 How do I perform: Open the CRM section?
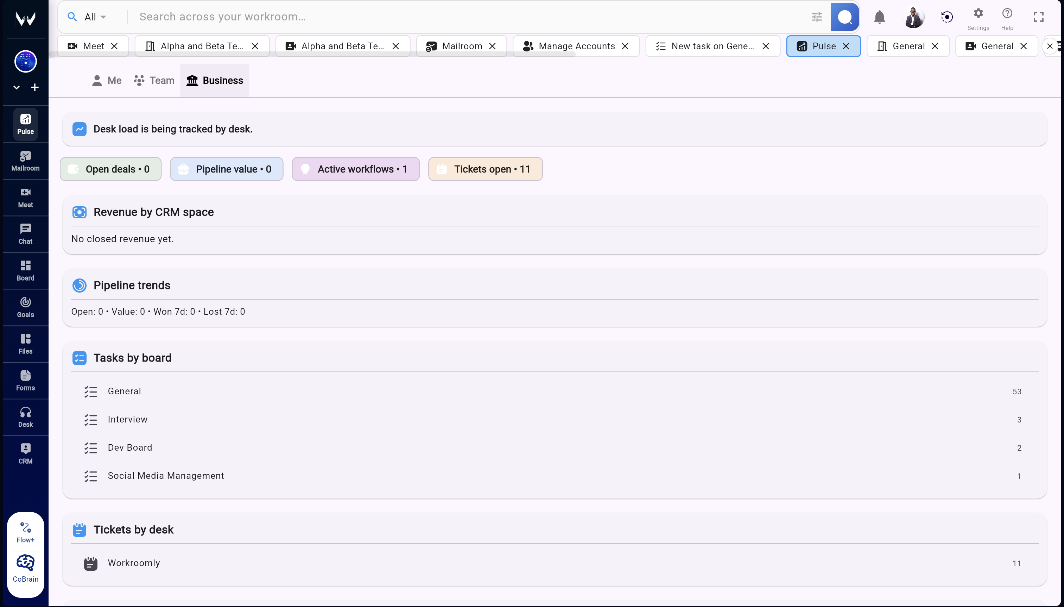point(25,453)
